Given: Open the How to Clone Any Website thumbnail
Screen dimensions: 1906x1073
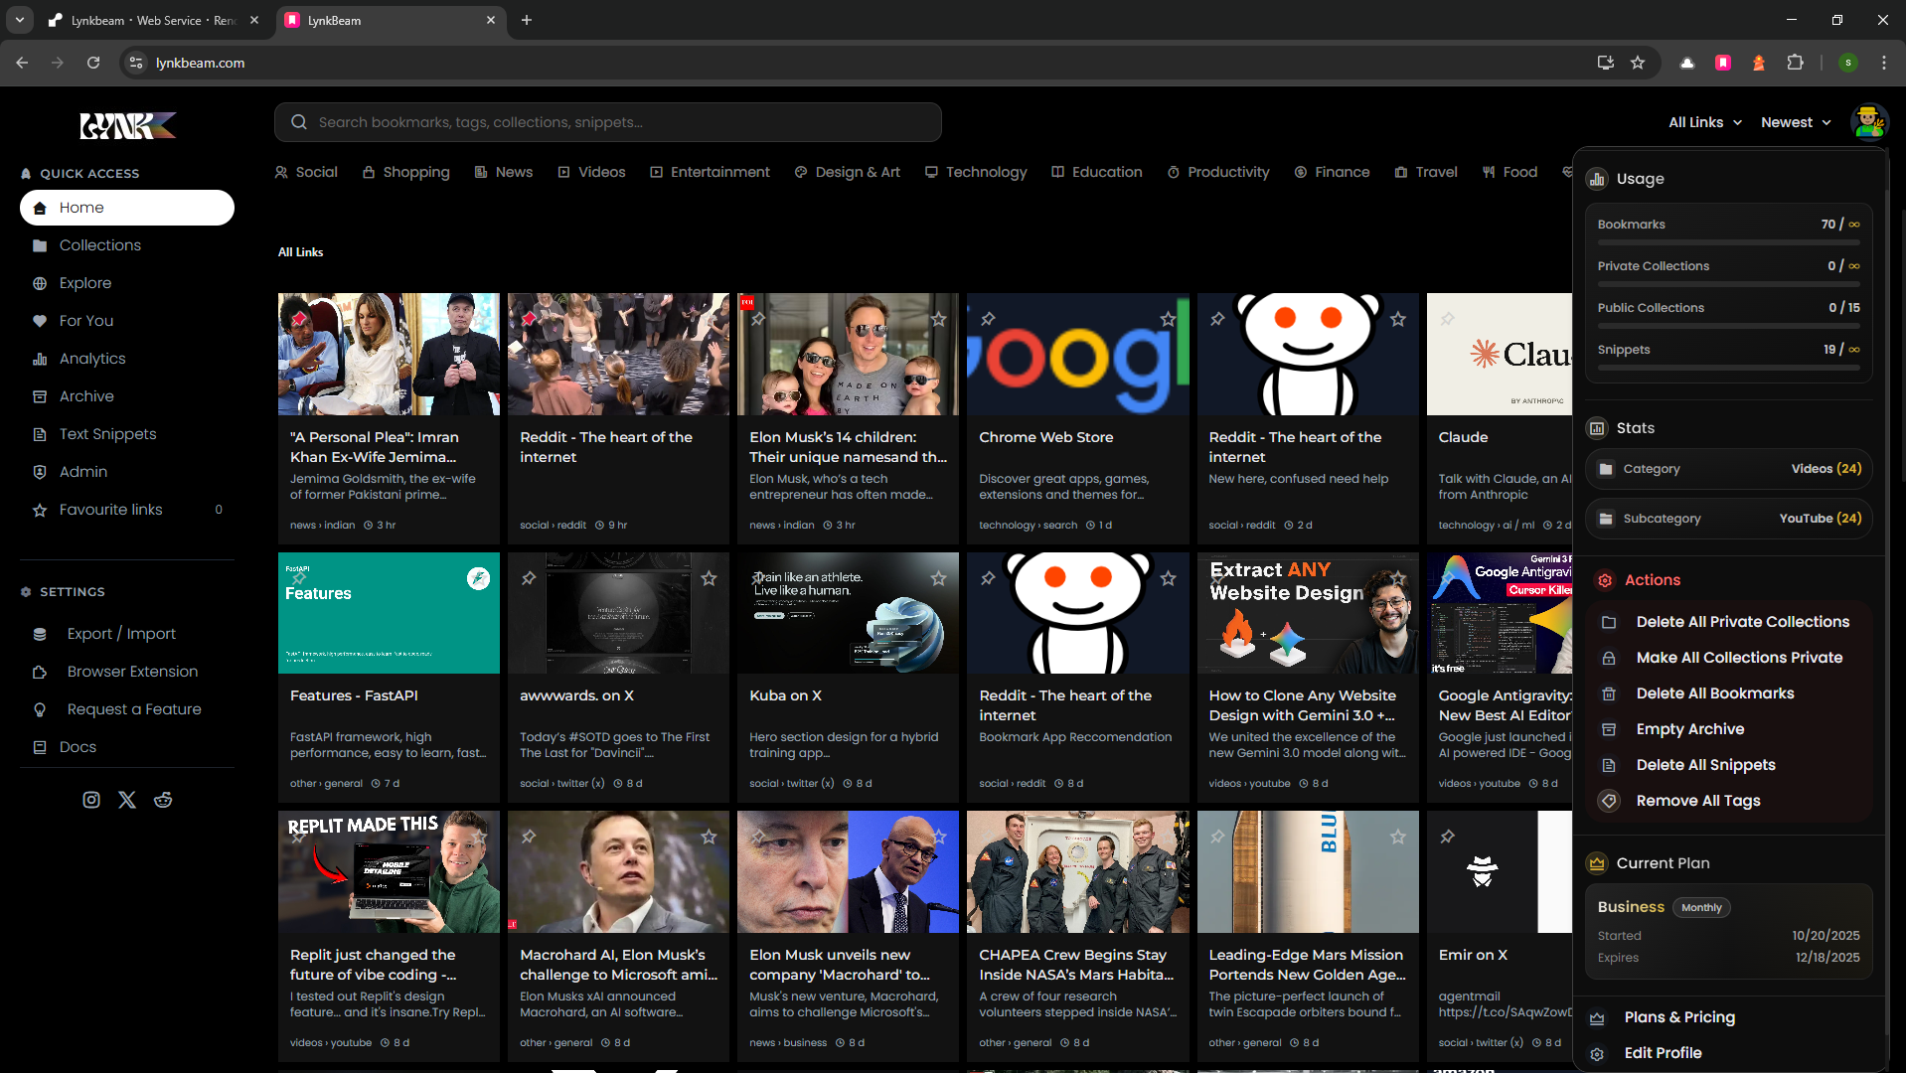Looking at the screenshot, I should 1308,613.
